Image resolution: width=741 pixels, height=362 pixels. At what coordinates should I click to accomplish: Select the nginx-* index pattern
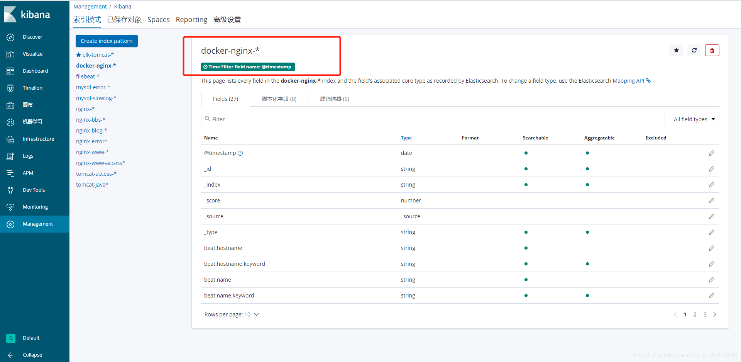tap(85, 109)
